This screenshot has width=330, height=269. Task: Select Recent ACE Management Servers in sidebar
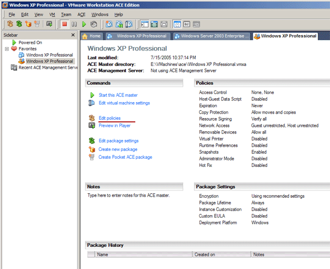48,68
